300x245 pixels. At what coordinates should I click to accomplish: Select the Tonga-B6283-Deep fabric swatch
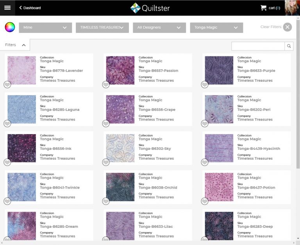click(219, 226)
